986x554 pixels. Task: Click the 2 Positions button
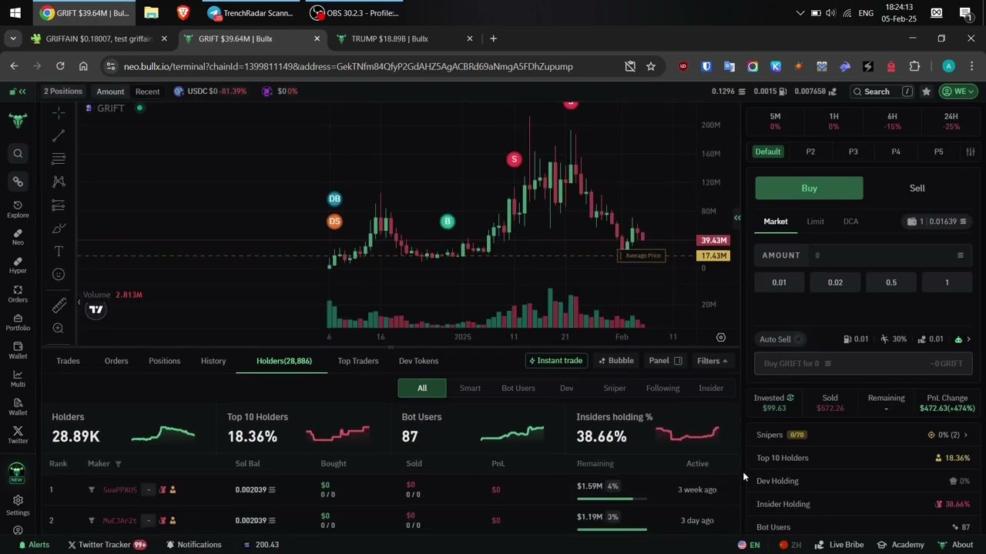click(63, 92)
